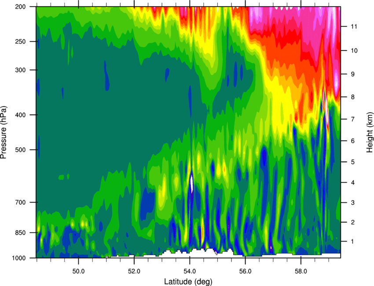Click the 1 km height label
This screenshot has width=374, height=286.
(x=353, y=242)
